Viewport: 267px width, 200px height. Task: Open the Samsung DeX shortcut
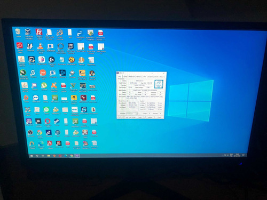tap(43, 74)
